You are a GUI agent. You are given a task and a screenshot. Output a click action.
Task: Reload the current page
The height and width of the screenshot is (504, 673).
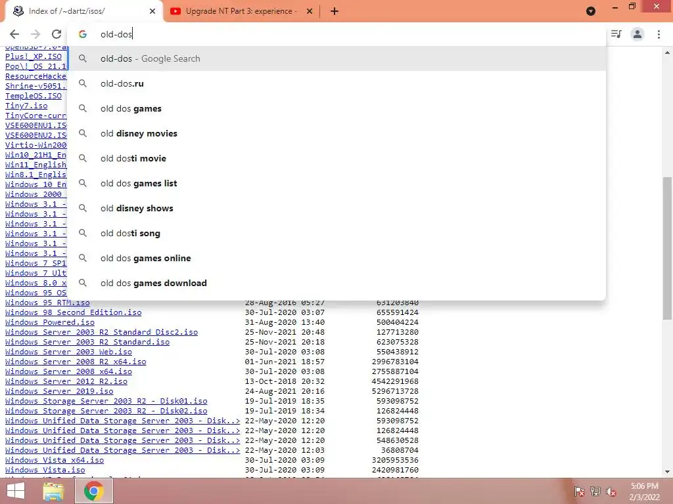[57, 34]
